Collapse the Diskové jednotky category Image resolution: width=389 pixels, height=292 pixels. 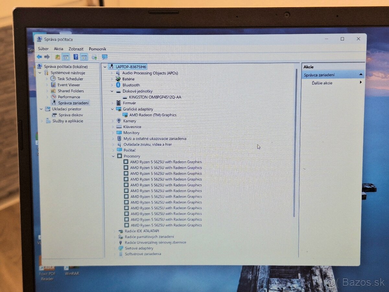[x=112, y=91]
